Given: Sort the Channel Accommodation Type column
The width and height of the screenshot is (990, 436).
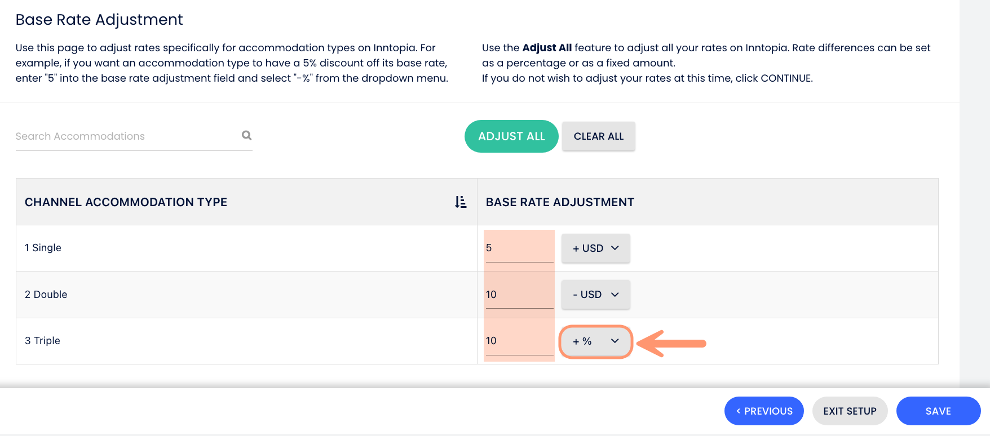Looking at the screenshot, I should tap(461, 202).
